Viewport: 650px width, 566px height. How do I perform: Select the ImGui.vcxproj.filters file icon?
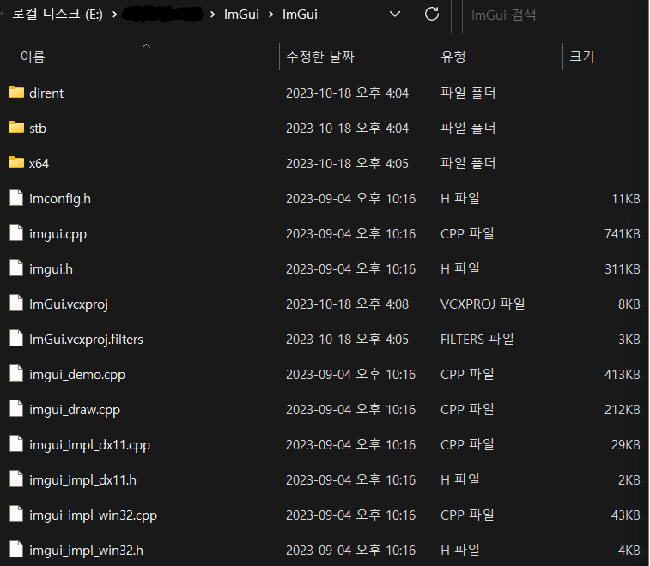[x=16, y=338]
